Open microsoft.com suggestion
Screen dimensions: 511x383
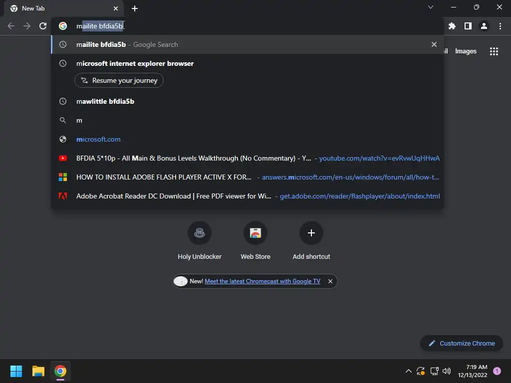[x=248, y=140]
